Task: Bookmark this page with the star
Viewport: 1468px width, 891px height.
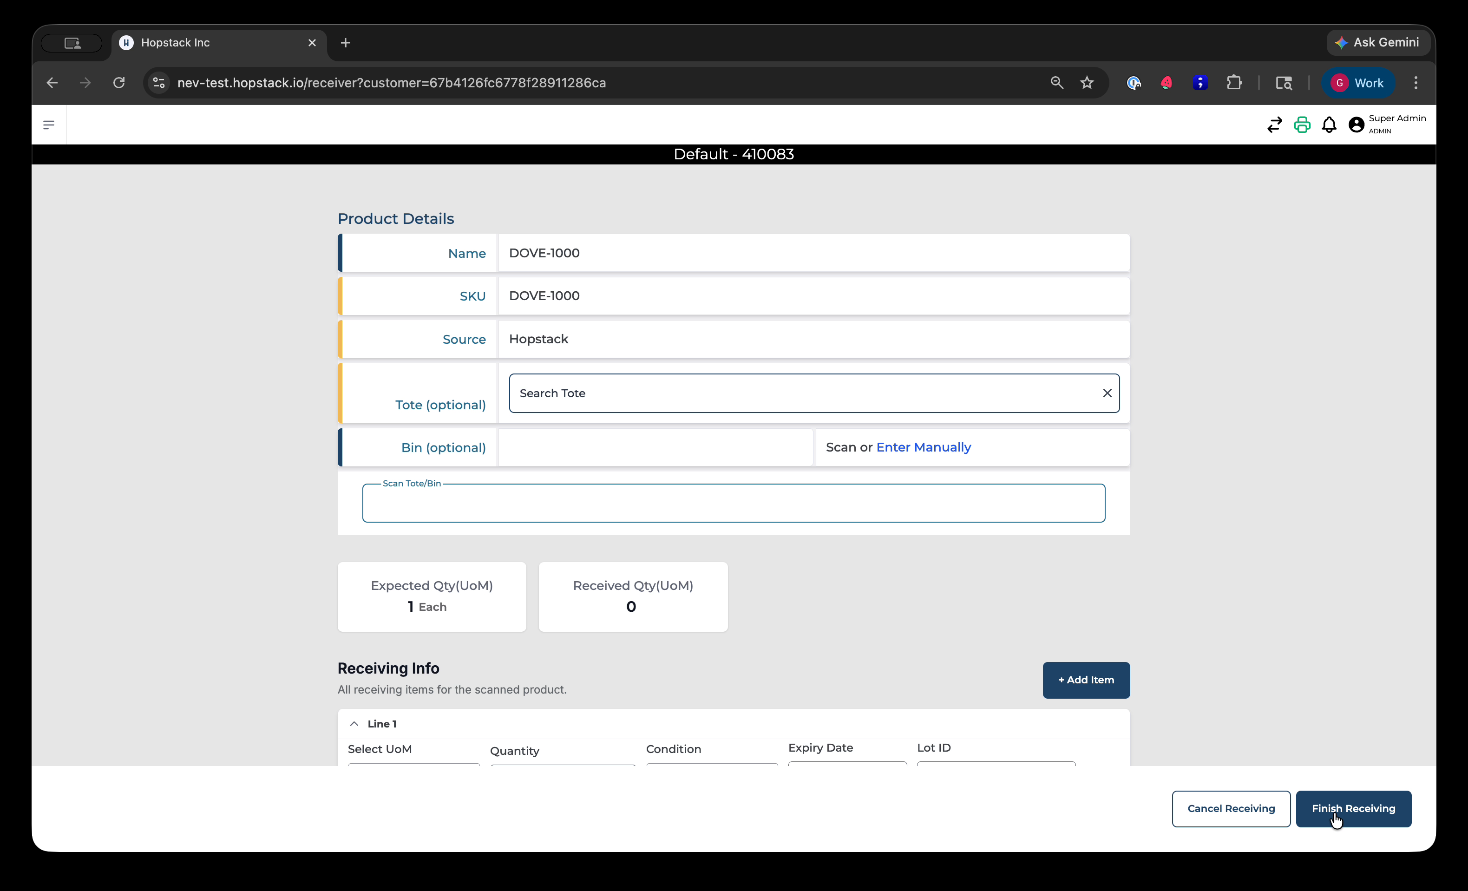Action: [x=1088, y=83]
